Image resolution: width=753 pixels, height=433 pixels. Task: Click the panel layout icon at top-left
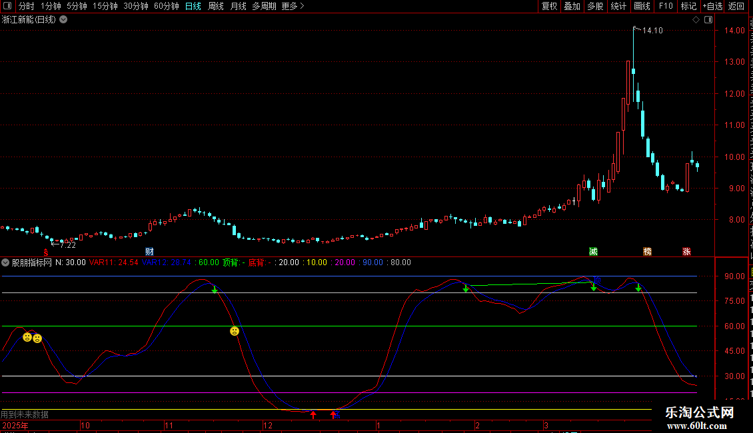7,6
